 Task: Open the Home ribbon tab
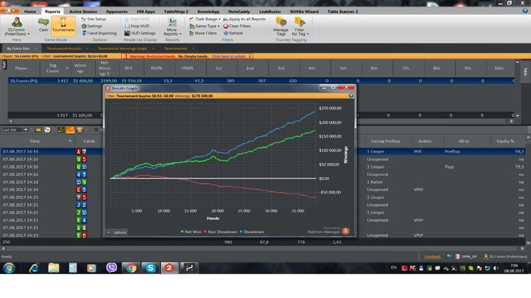[30, 11]
